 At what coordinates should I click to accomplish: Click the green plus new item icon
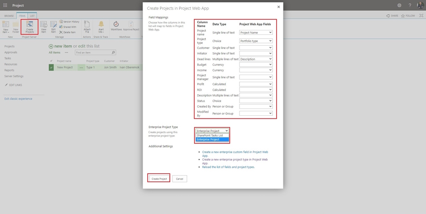tap(51, 46)
